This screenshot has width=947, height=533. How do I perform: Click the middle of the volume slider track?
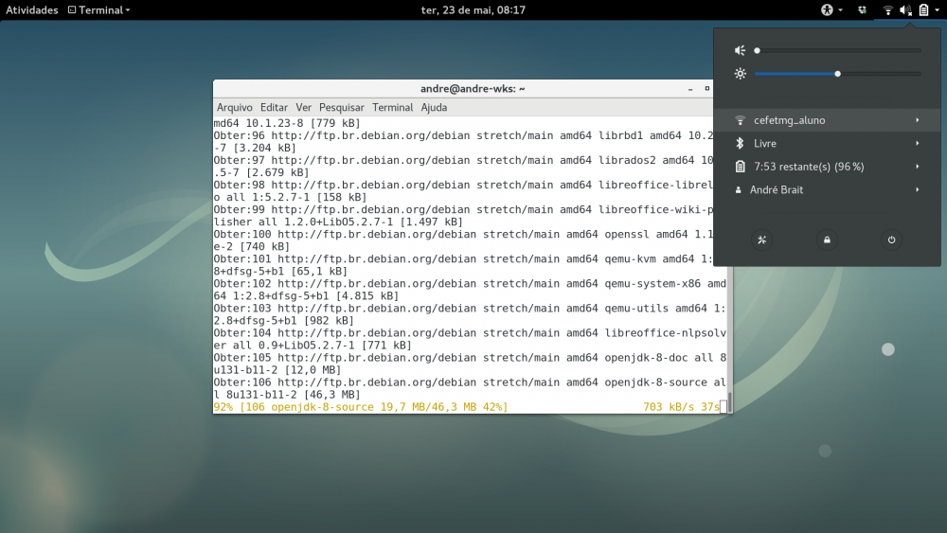coord(838,50)
